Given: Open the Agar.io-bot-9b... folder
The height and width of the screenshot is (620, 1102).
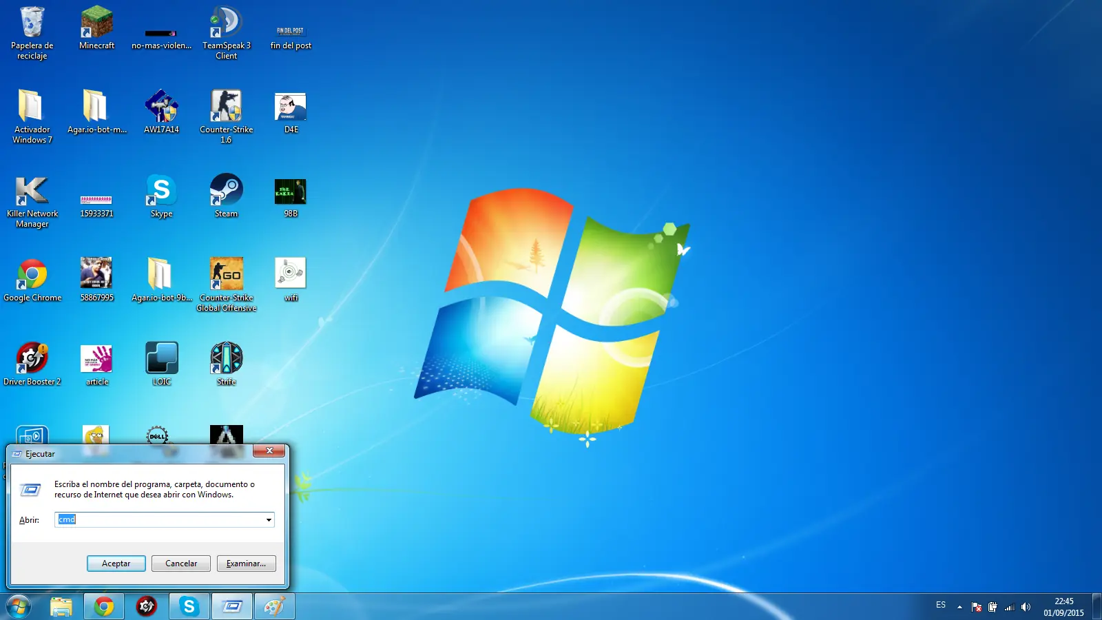Looking at the screenshot, I should 161,280.
